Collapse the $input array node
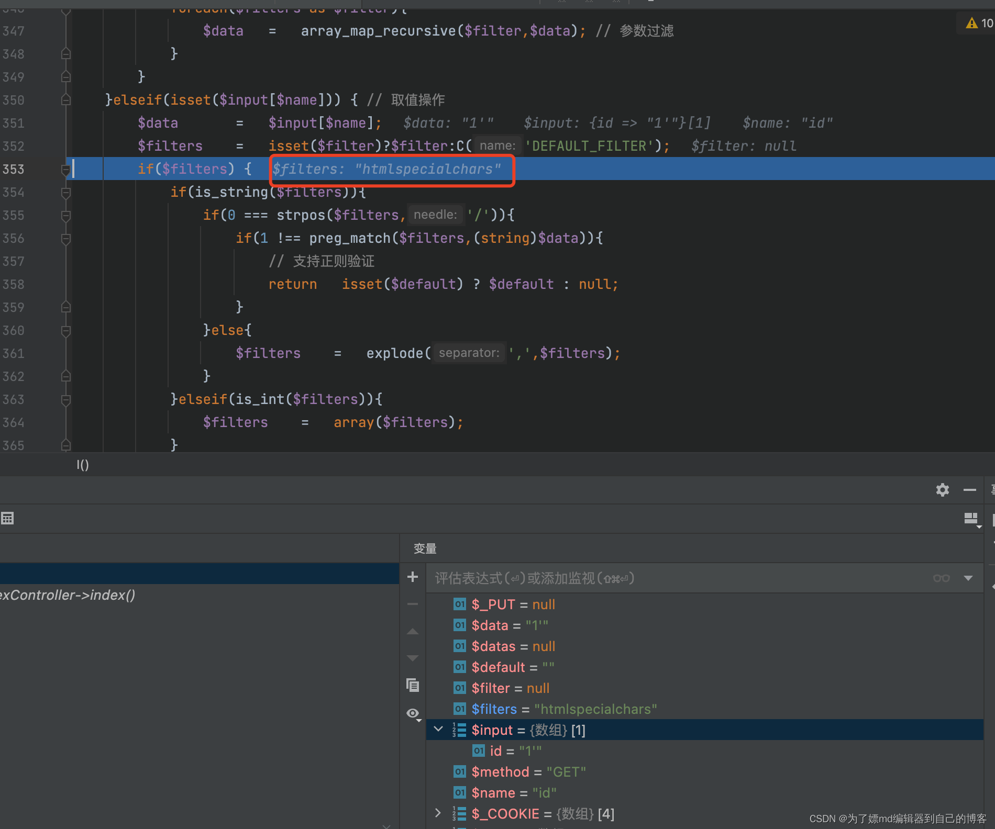This screenshot has width=995, height=829. coord(438,729)
